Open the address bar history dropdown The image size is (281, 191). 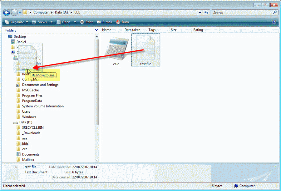200,13
